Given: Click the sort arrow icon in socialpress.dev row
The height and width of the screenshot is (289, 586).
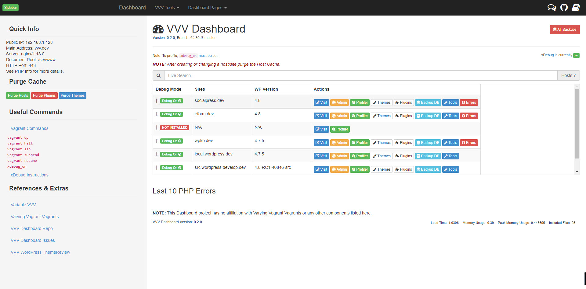Looking at the screenshot, I should point(157,101).
